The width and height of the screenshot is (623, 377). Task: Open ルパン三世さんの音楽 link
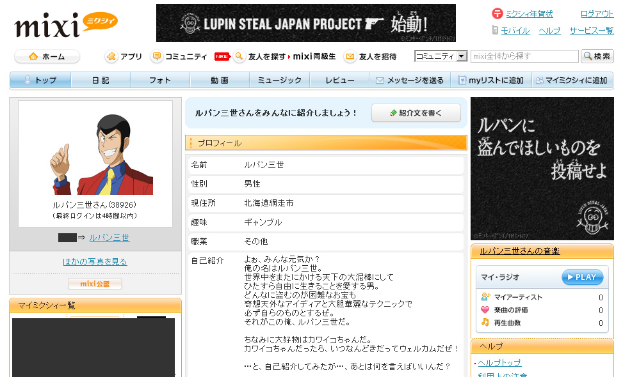pos(520,251)
